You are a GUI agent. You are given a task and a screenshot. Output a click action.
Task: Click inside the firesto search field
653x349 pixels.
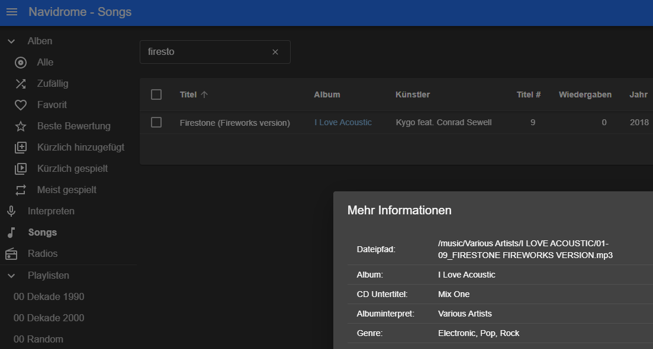pos(201,52)
